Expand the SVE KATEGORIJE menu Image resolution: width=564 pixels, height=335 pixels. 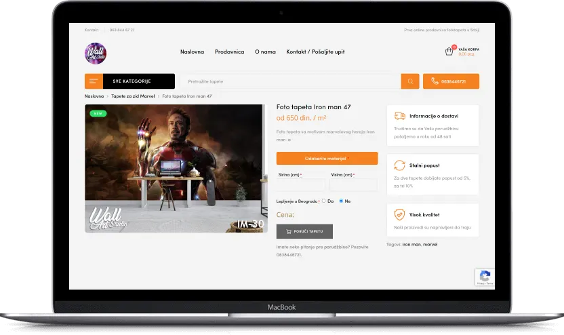tap(139, 81)
